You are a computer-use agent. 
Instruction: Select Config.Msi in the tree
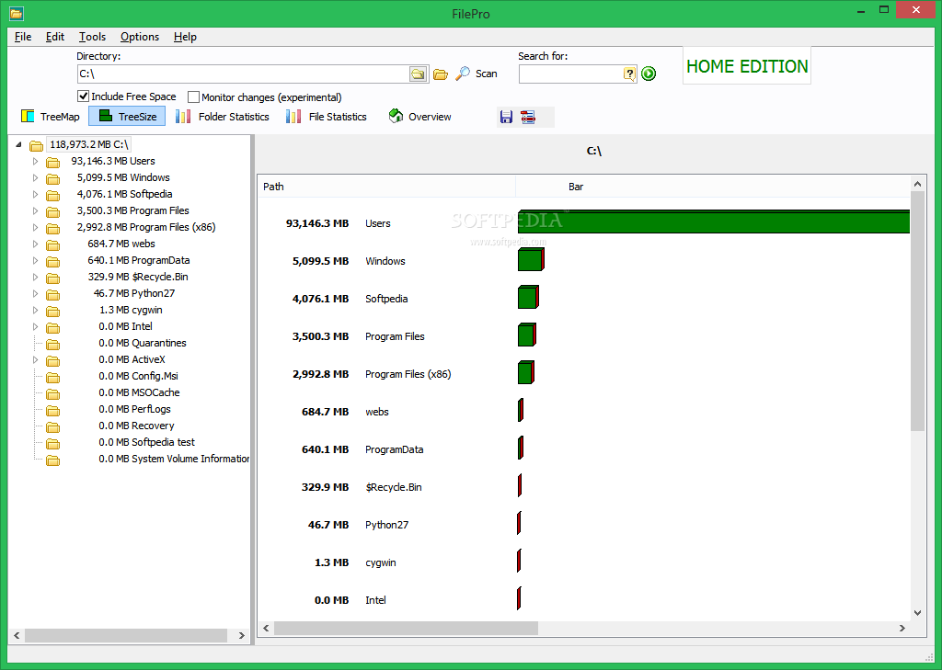pyautogui.click(x=138, y=376)
